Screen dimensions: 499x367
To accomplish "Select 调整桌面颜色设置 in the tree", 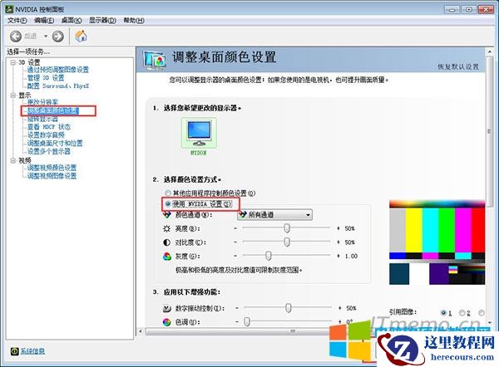I will click(53, 110).
